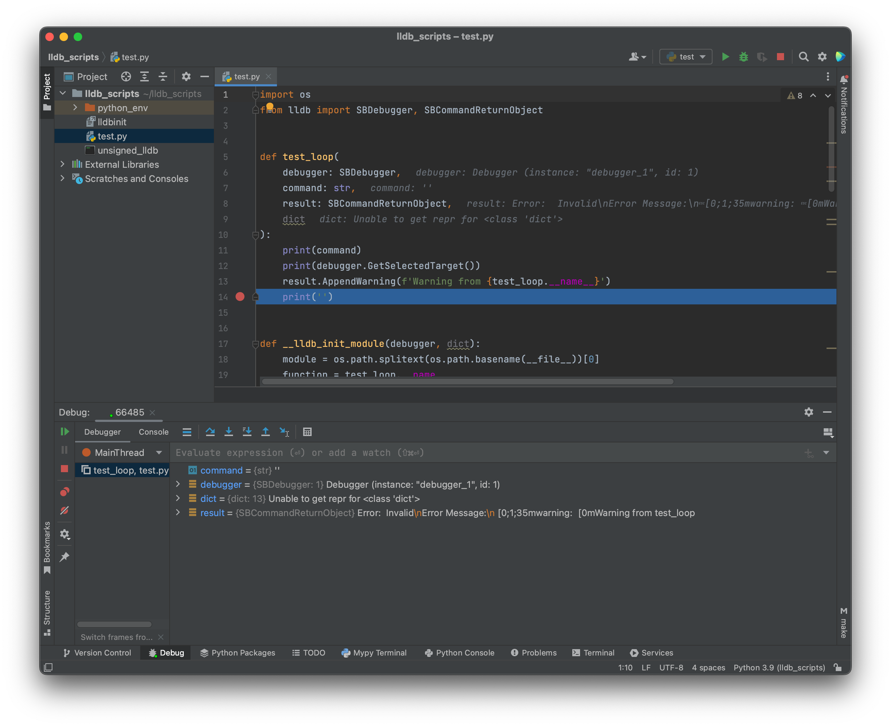
Task: Click the Run to Cursor icon
Action: click(284, 432)
